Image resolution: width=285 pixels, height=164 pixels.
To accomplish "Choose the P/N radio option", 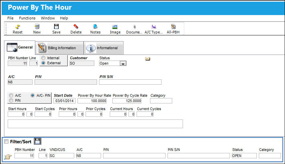I will point(11,100).
